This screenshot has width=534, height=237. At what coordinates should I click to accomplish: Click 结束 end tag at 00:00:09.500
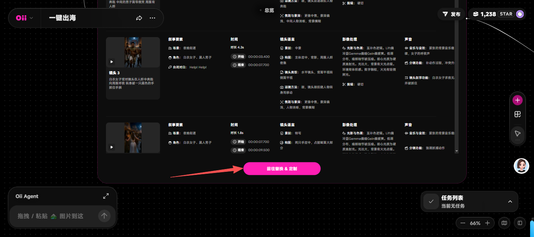(238, 150)
